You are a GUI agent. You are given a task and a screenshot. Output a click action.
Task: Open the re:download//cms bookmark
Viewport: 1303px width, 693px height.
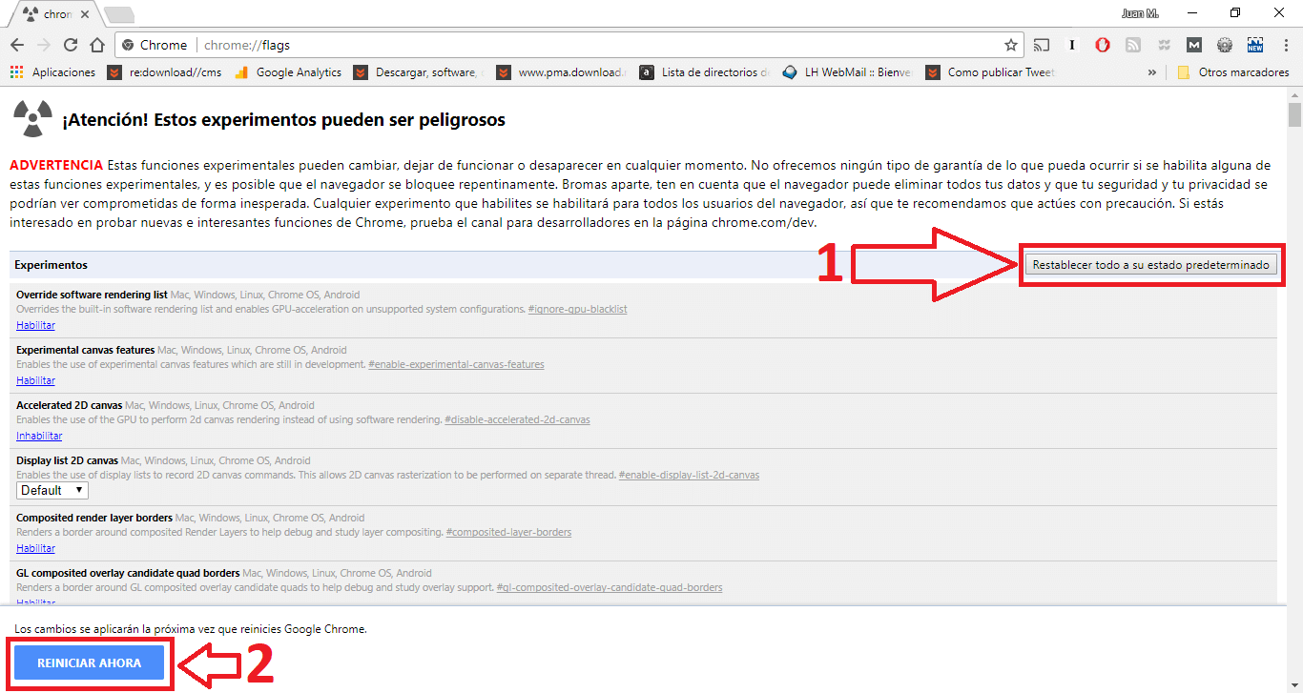click(166, 72)
